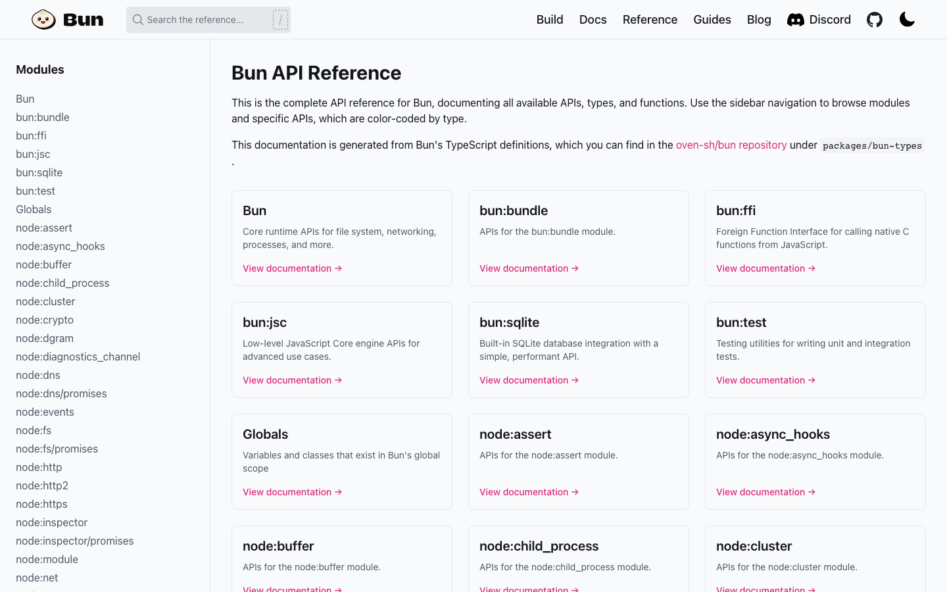Focus the Search the reference field
This screenshot has height=592, width=947.
pos(208,20)
